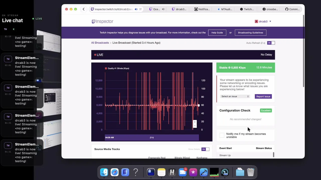This screenshot has height=180, width=321.
Task: Click the TW badge on the 02:06 message
Action: click(x=8, y=59)
